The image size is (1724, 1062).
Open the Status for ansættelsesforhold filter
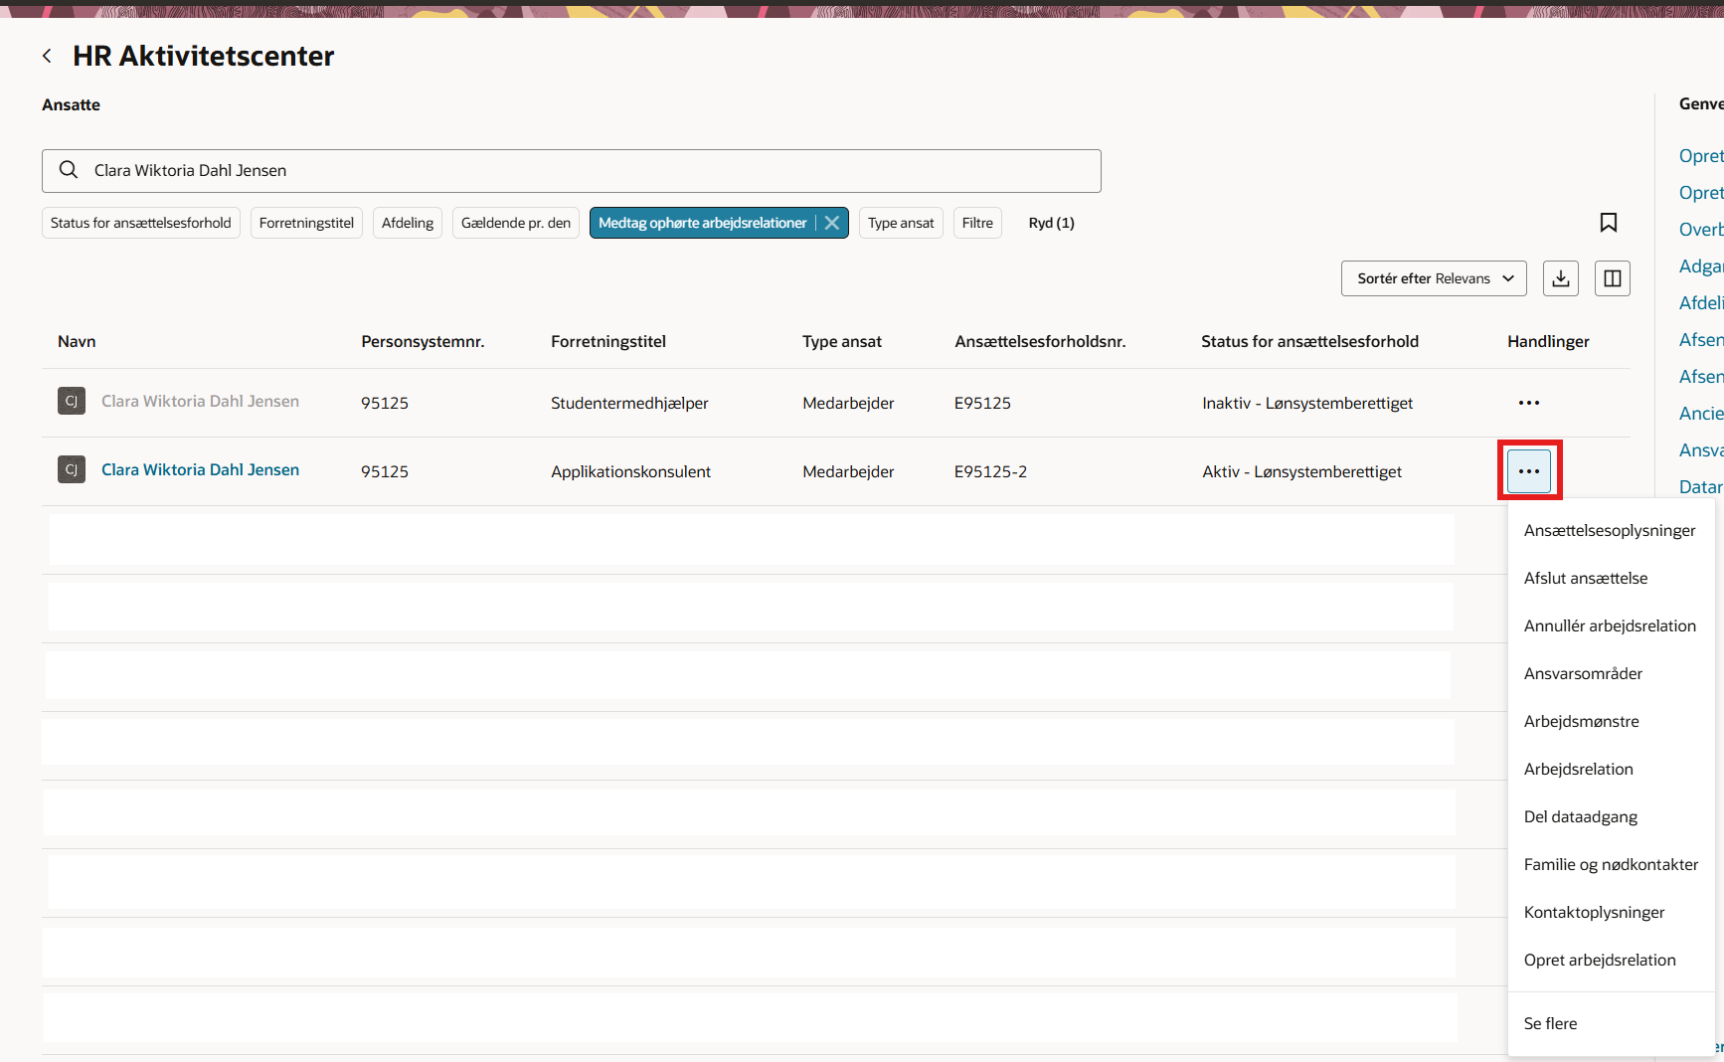click(141, 223)
